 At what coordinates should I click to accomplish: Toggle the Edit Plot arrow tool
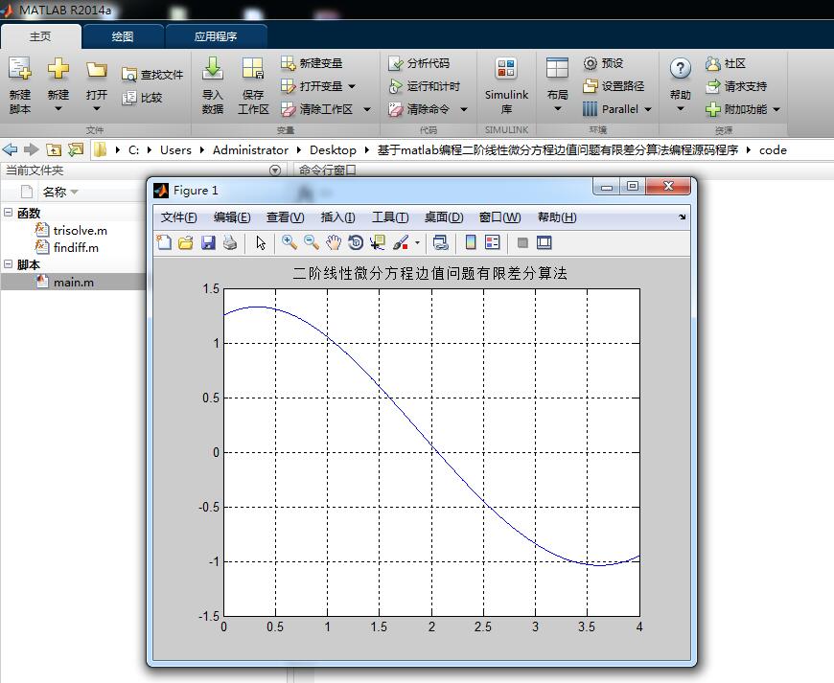click(261, 243)
